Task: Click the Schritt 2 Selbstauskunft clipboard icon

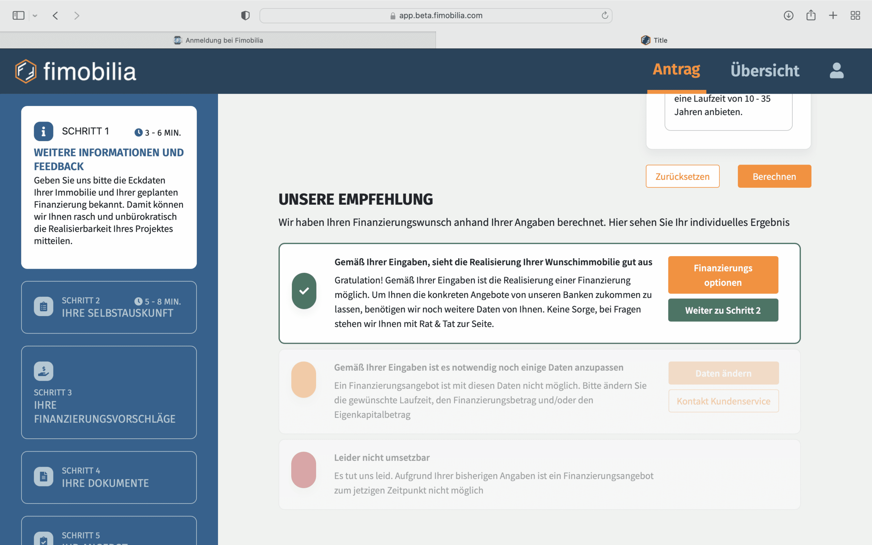Action: pos(43,306)
